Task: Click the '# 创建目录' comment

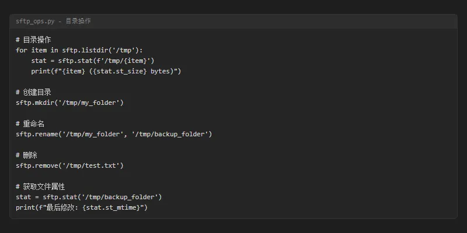Action: pos(33,92)
